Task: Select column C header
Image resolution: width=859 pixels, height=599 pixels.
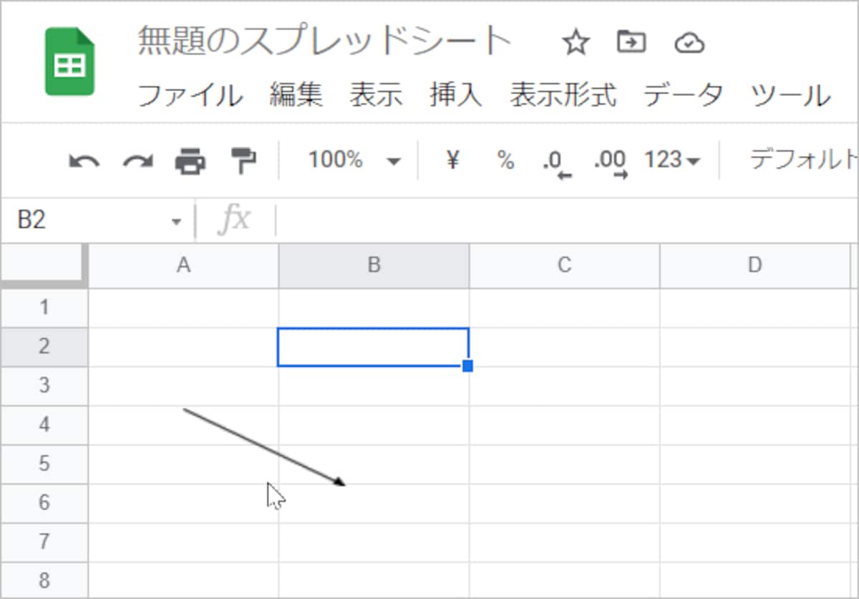Action: [564, 266]
